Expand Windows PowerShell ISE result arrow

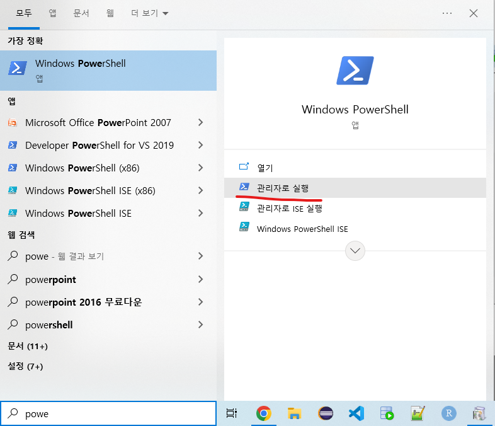200,213
